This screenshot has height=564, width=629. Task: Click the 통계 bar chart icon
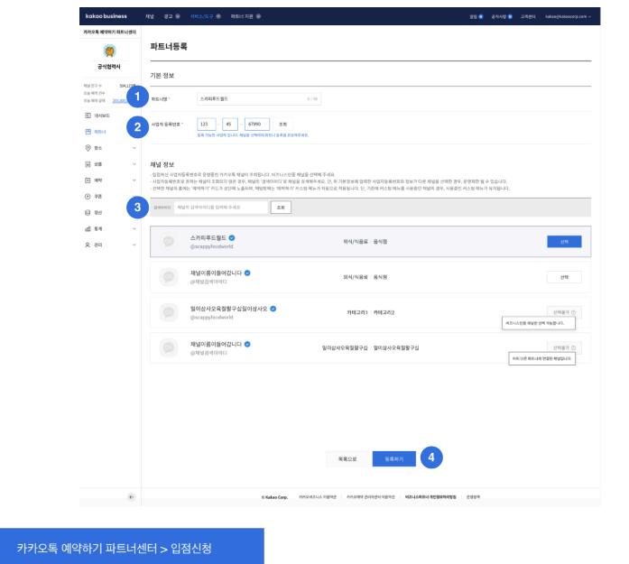(88, 228)
